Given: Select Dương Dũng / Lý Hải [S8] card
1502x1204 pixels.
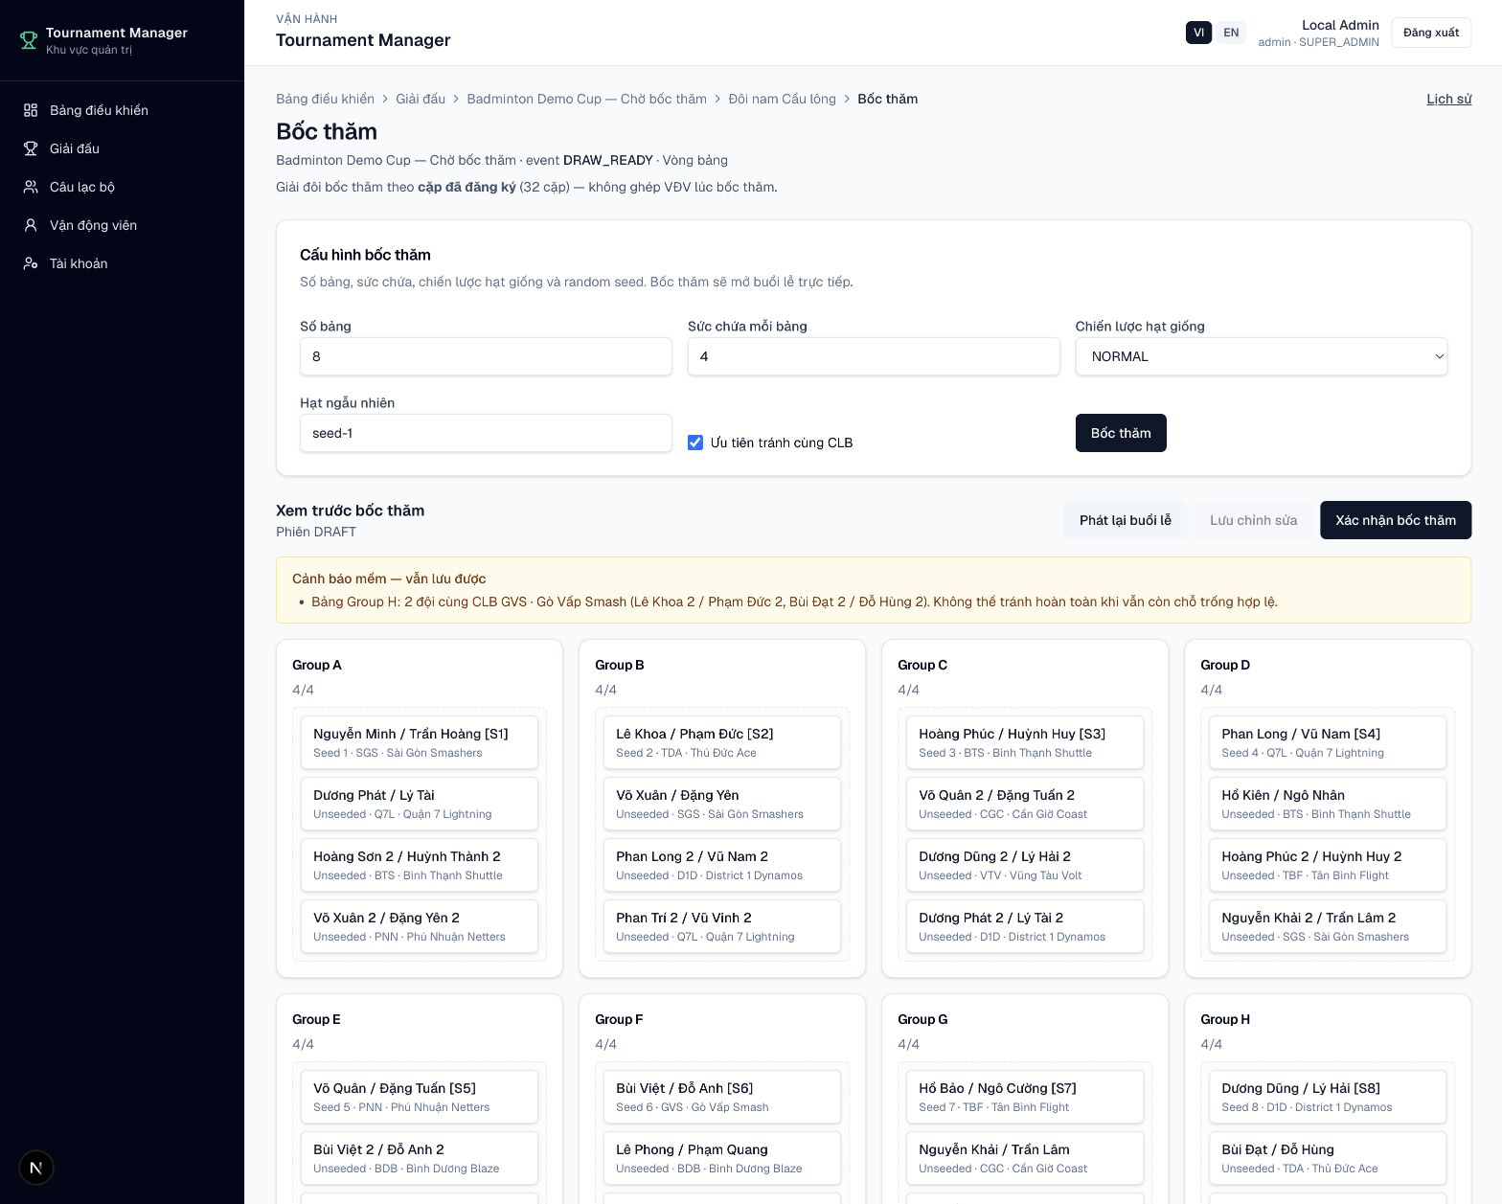Looking at the screenshot, I should [1328, 1097].
